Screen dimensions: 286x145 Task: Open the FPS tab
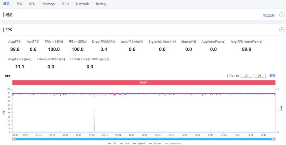pyautogui.click(x=19, y=4)
